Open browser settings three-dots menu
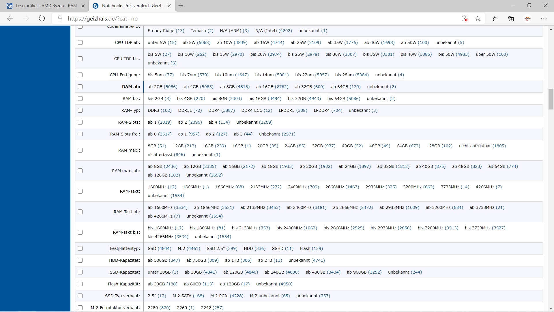Screen dimensions: 554x312 click(544, 18)
